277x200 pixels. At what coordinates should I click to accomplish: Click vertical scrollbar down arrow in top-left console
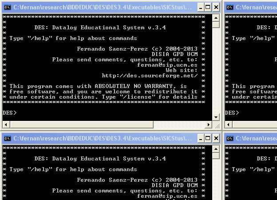coord(216,117)
